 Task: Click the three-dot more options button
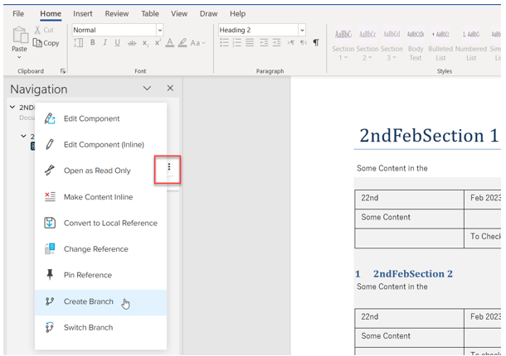168,167
